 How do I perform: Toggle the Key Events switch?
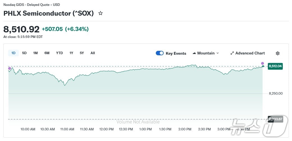tap(160, 53)
